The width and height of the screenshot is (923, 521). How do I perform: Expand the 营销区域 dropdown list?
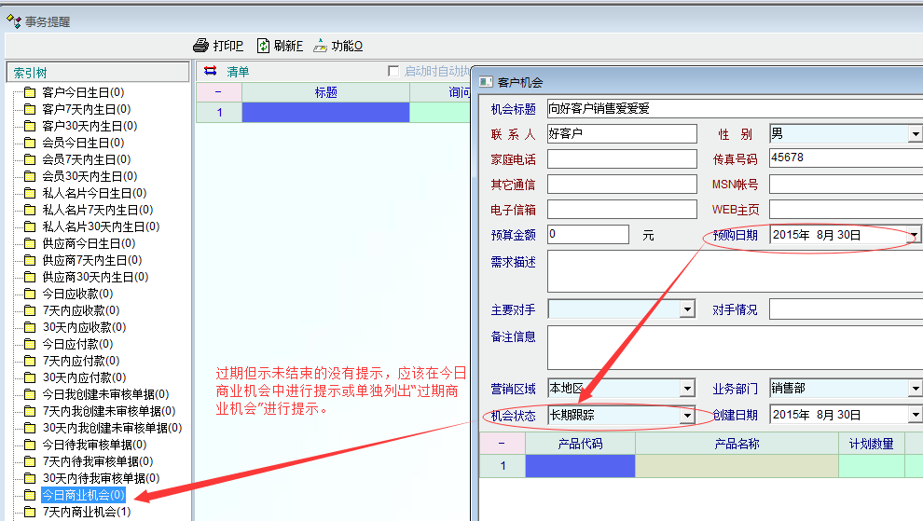[688, 389]
